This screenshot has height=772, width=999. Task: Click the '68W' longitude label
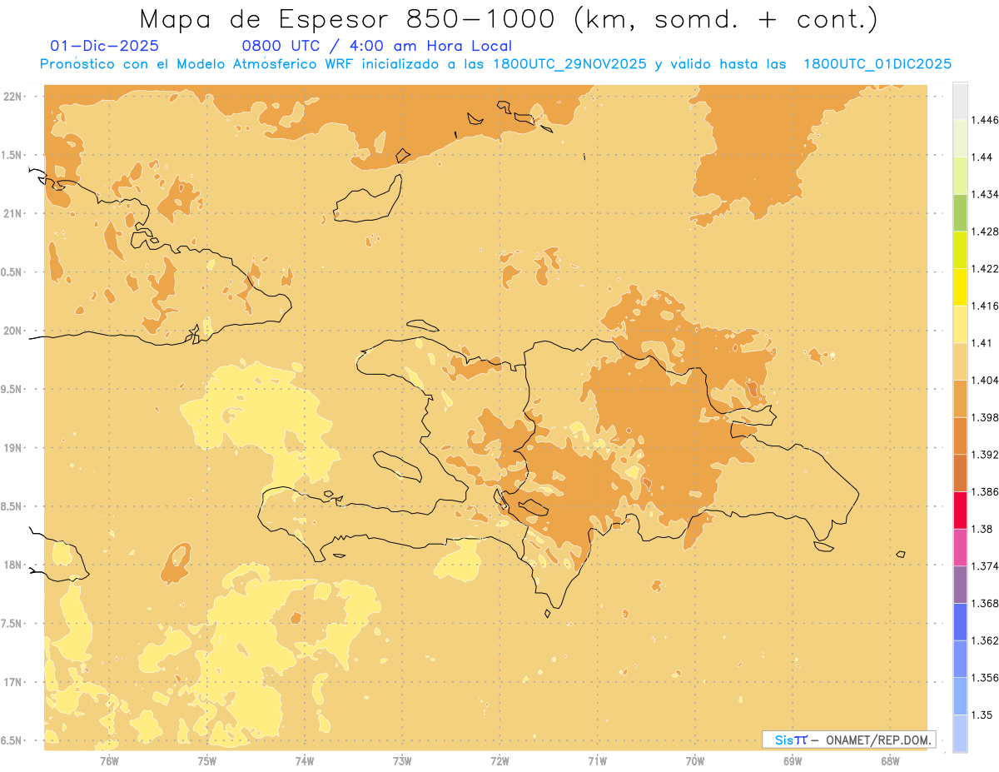click(x=890, y=760)
